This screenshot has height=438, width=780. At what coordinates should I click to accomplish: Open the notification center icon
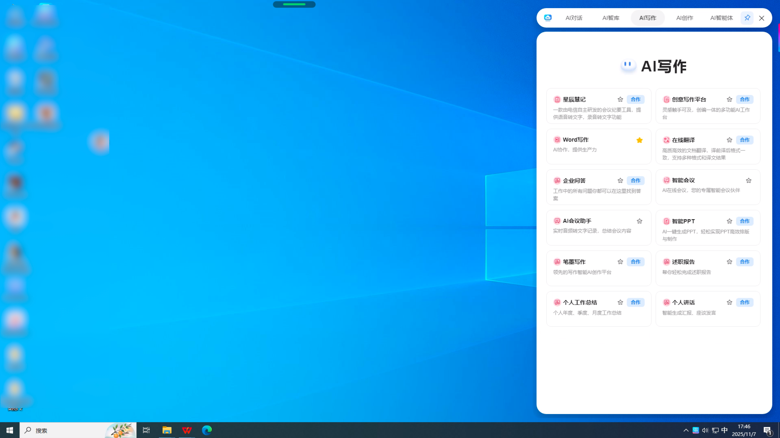coord(767,430)
